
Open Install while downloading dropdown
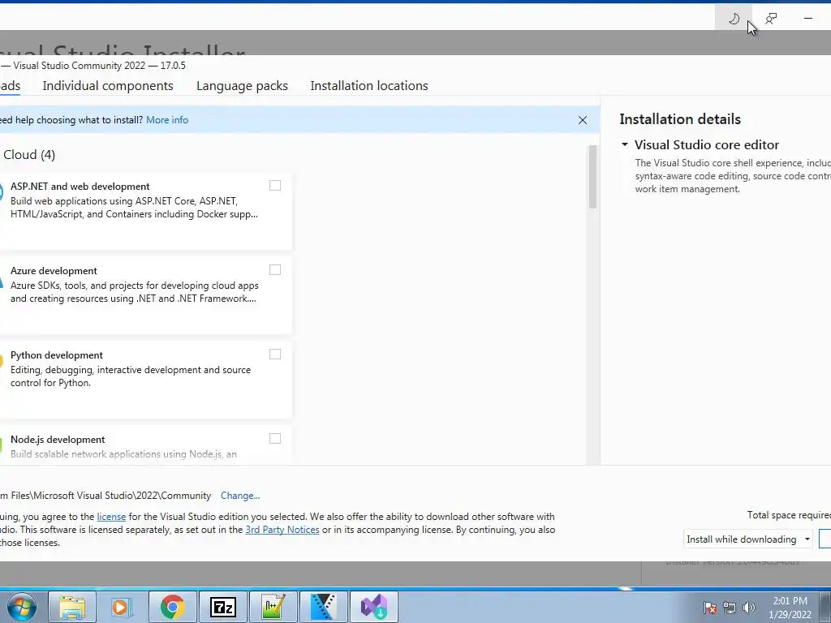(747, 539)
